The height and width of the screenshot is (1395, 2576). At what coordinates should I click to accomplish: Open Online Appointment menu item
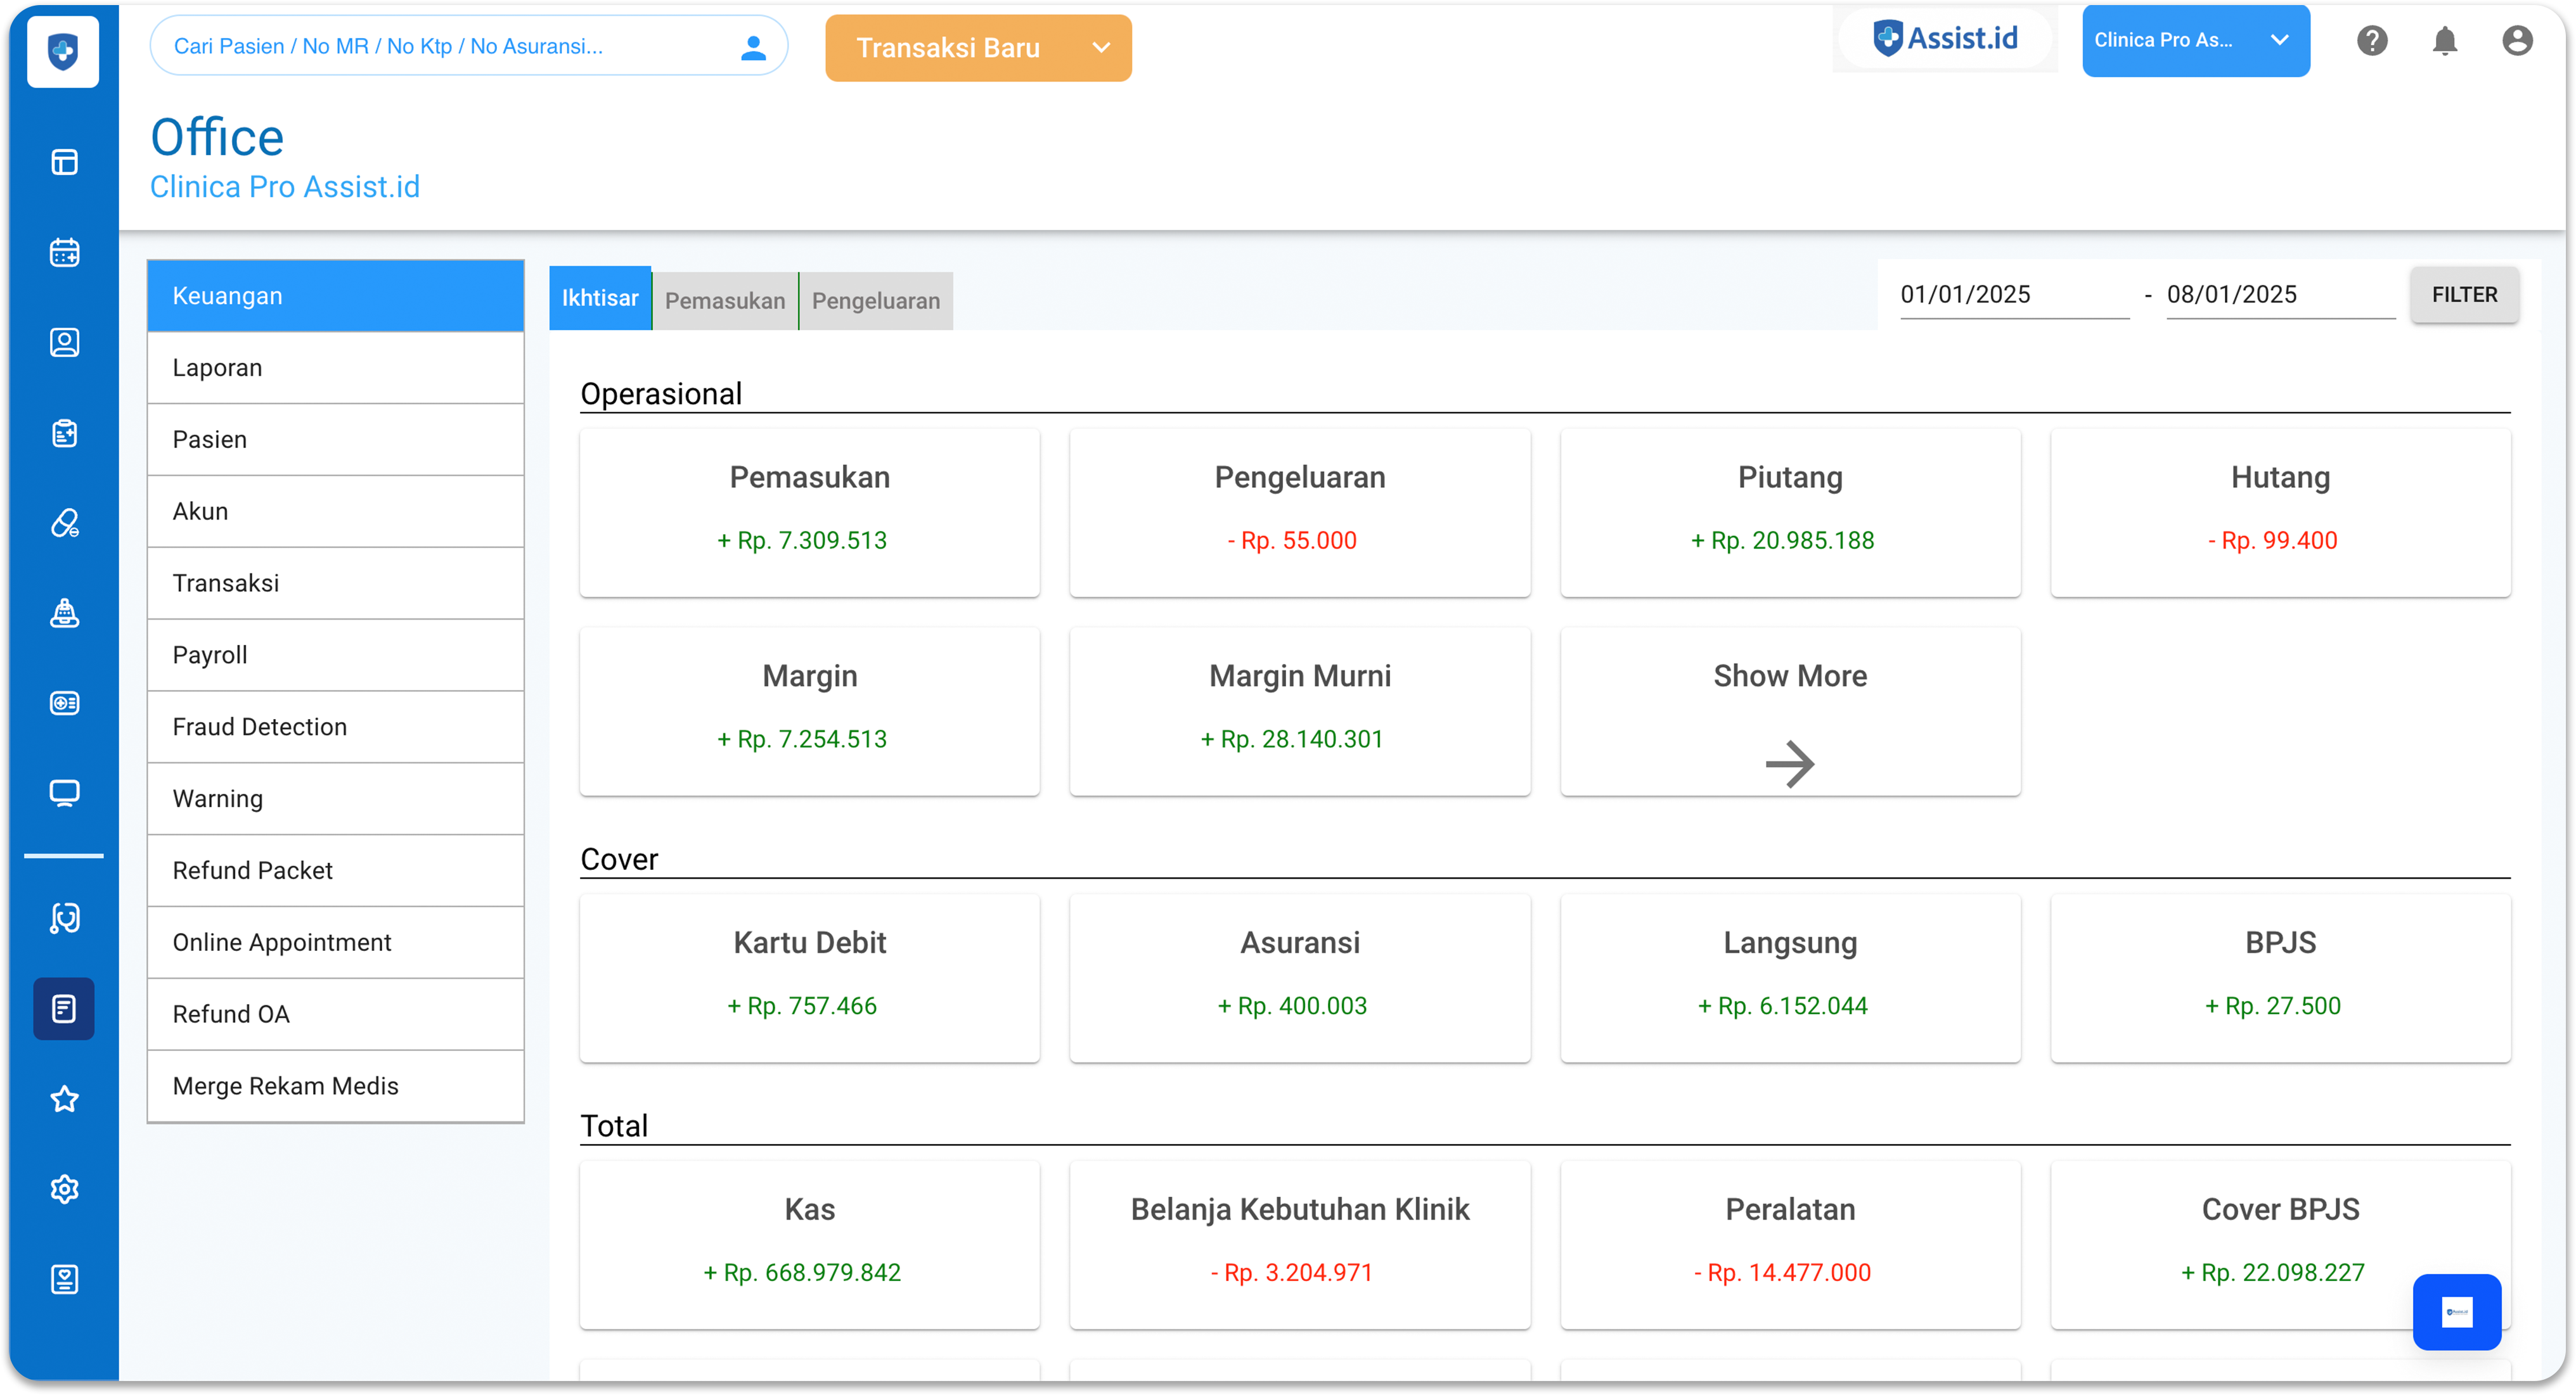[x=336, y=942]
